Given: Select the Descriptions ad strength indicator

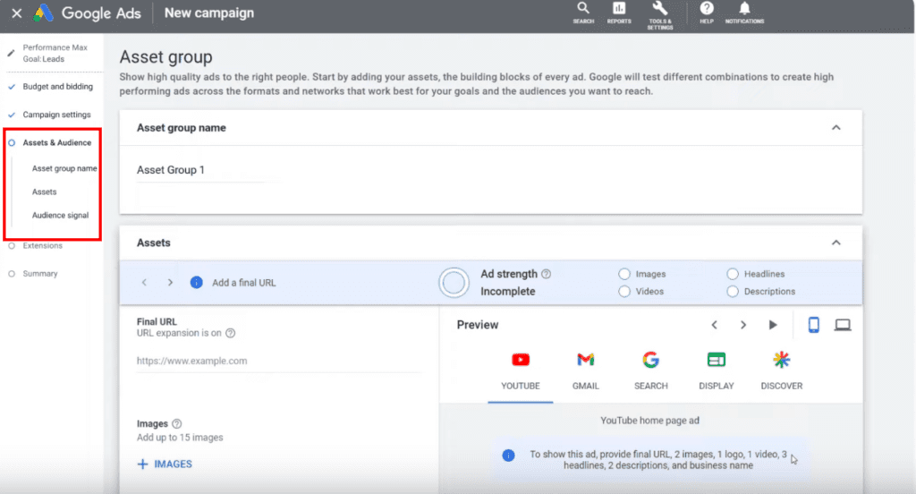Looking at the screenshot, I should pyautogui.click(x=733, y=291).
